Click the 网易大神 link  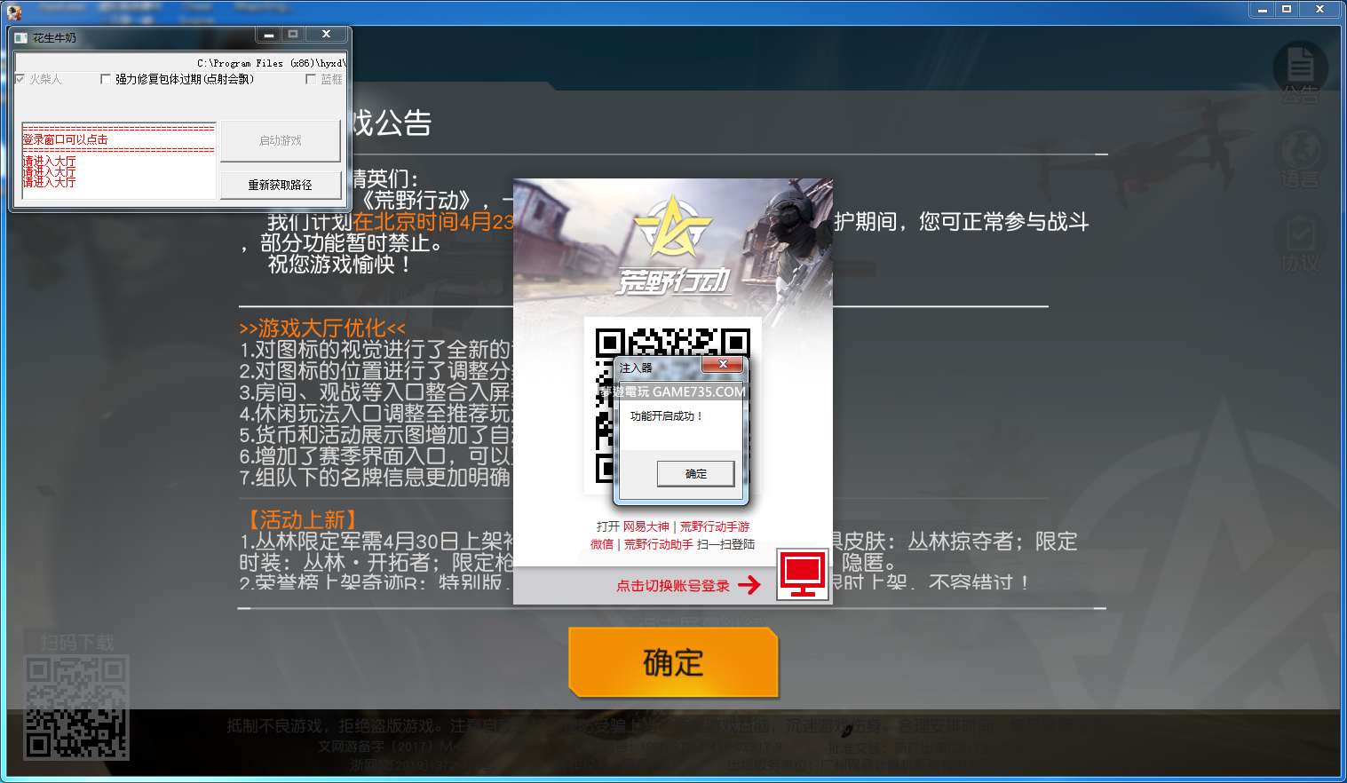[x=646, y=526]
